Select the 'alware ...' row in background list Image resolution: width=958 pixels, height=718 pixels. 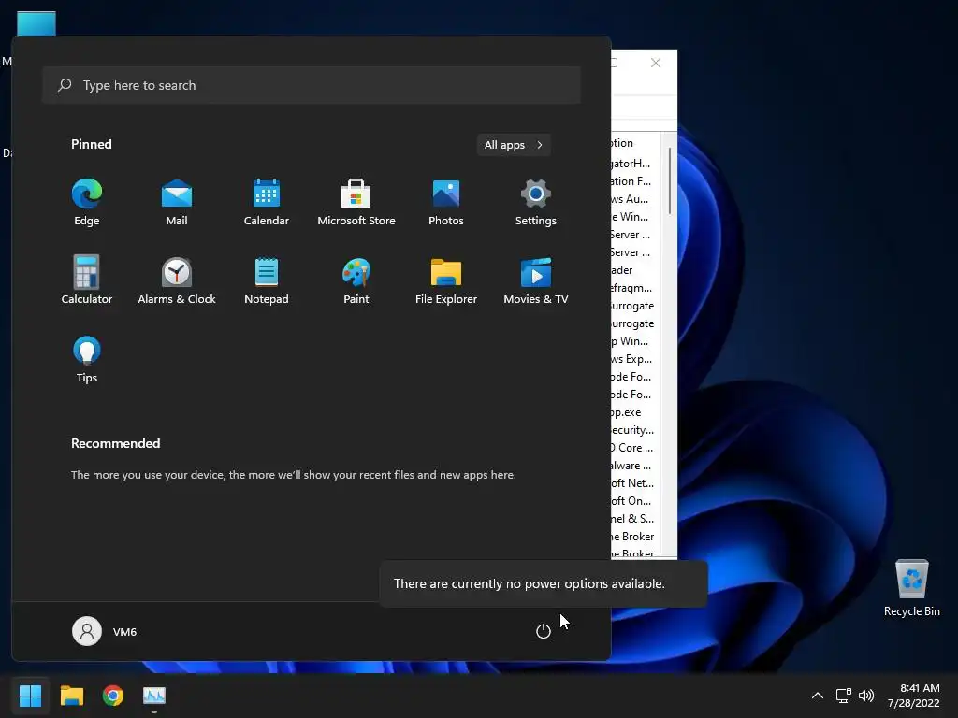pyautogui.click(x=633, y=466)
